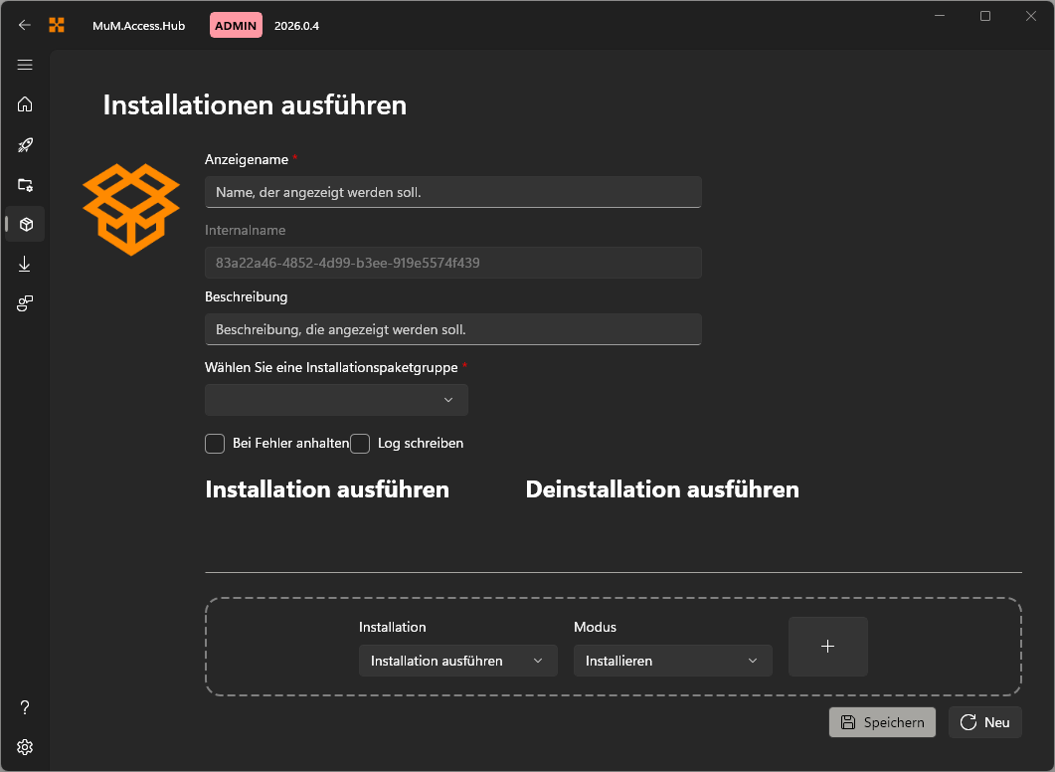Open the feedback chat icon in sidebar

pos(24,303)
